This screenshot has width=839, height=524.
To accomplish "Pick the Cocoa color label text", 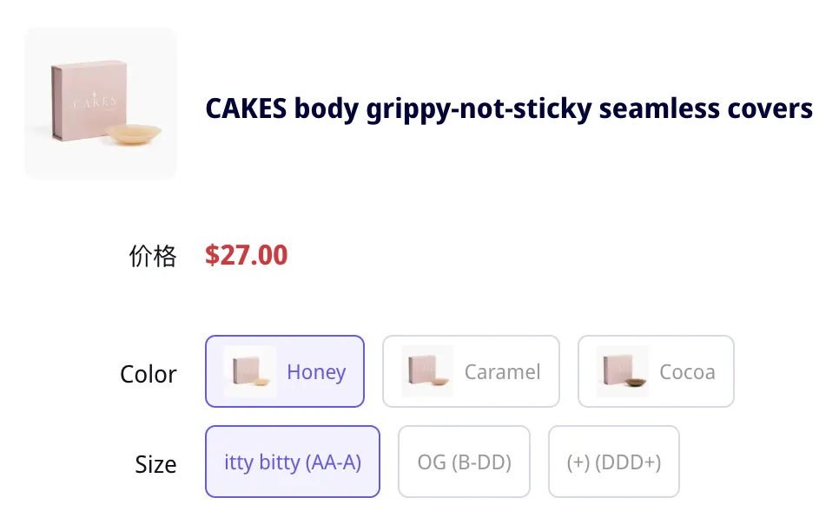I will point(687,372).
